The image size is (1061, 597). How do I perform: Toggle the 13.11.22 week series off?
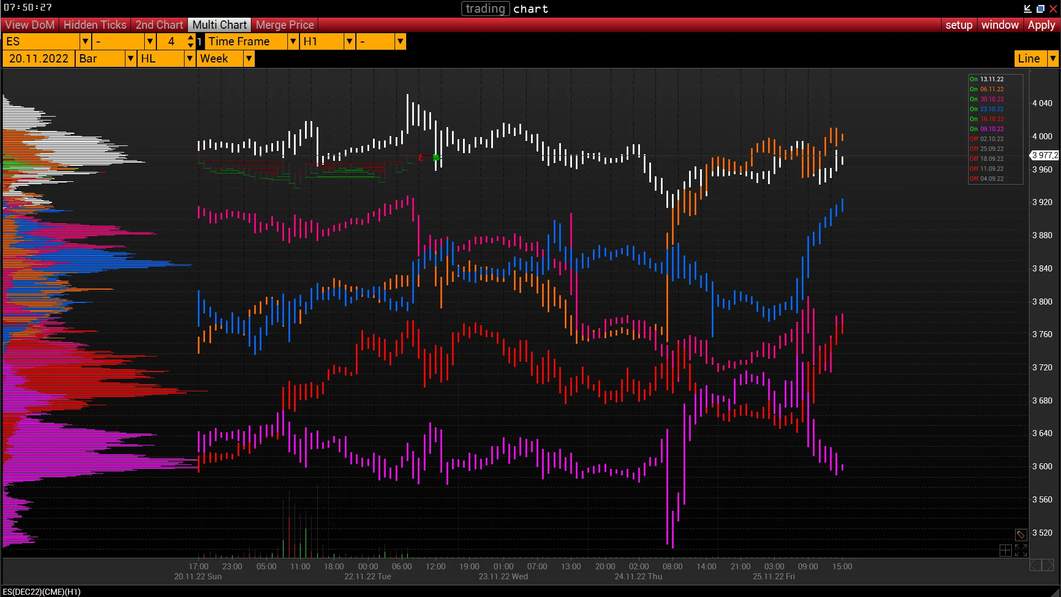[986, 79]
